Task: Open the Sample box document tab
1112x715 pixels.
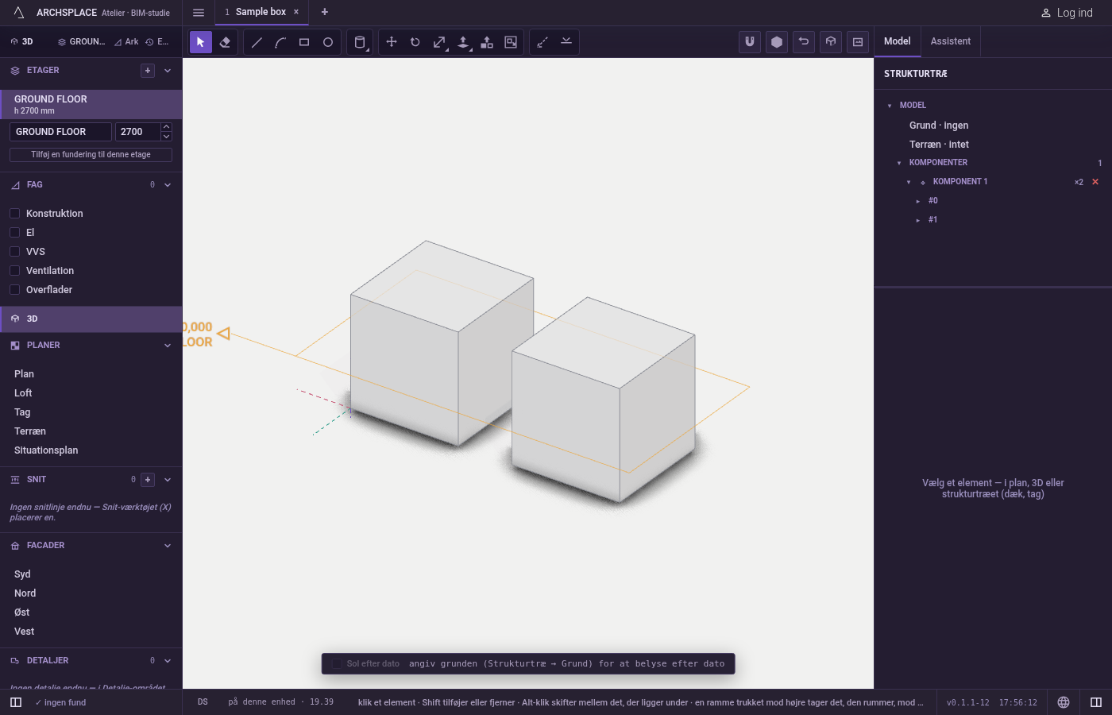Action: [x=261, y=12]
